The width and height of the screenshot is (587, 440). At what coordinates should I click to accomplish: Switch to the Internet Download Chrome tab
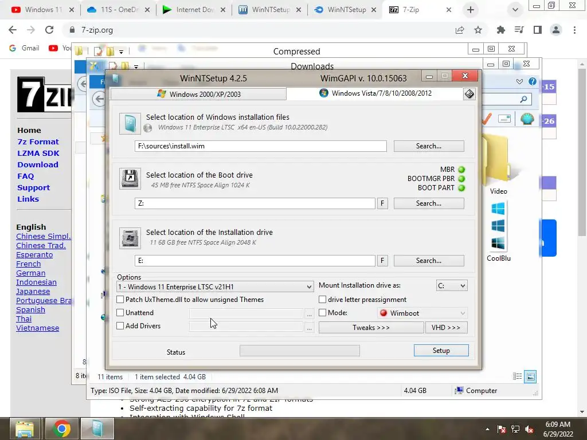coord(194,10)
